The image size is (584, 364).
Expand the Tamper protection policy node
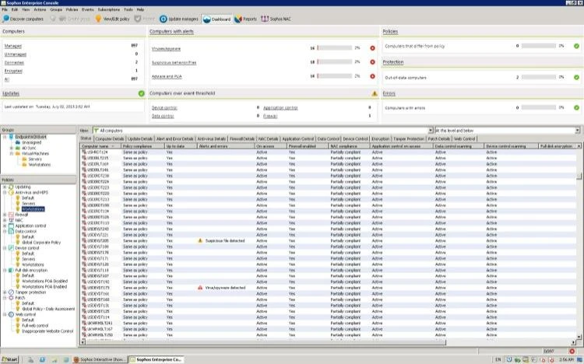pyautogui.click(x=5, y=292)
